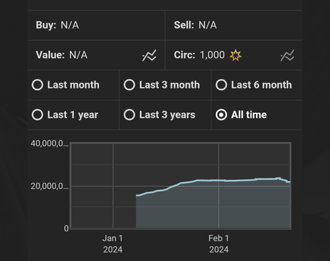Open the Value history chart icon
This screenshot has height=261, width=330.
pyautogui.click(x=149, y=55)
